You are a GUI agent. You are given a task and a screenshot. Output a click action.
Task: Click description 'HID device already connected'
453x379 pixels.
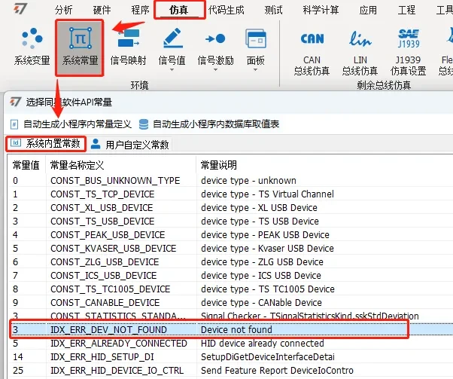coord(263,344)
